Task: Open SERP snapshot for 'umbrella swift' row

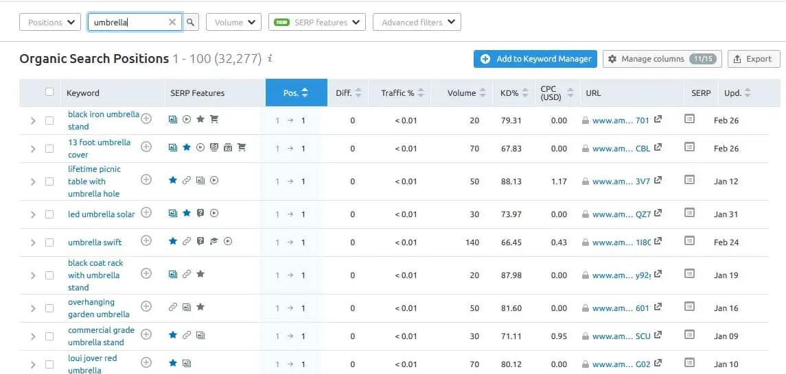Action: point(689,241)
